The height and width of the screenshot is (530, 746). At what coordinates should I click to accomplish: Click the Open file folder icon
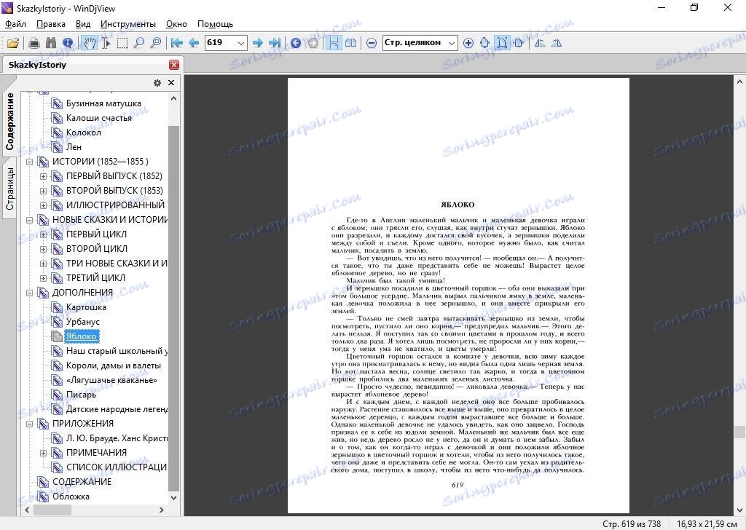pyautogui.click(x=13, y=43)
